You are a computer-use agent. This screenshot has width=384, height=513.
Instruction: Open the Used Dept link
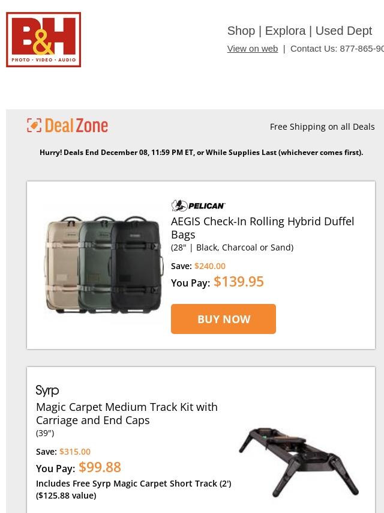click(x=344, y=31)
